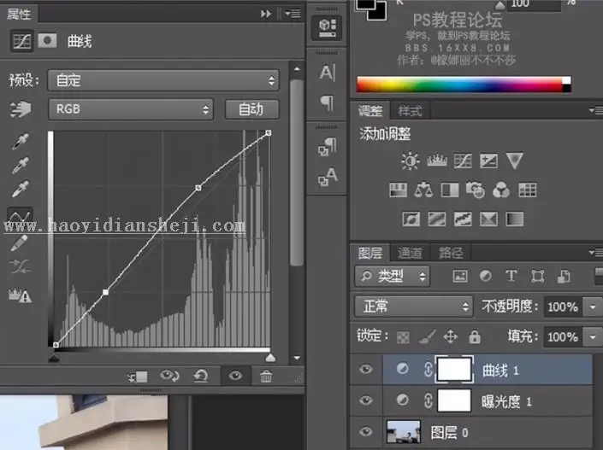View previous state eye icon
Image resolution: width=603 pixels, height=450 pixels.
click(x=169, y=376)
